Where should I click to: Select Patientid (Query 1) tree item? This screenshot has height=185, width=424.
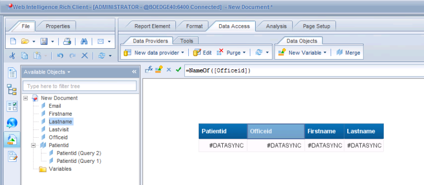(79, 161)
